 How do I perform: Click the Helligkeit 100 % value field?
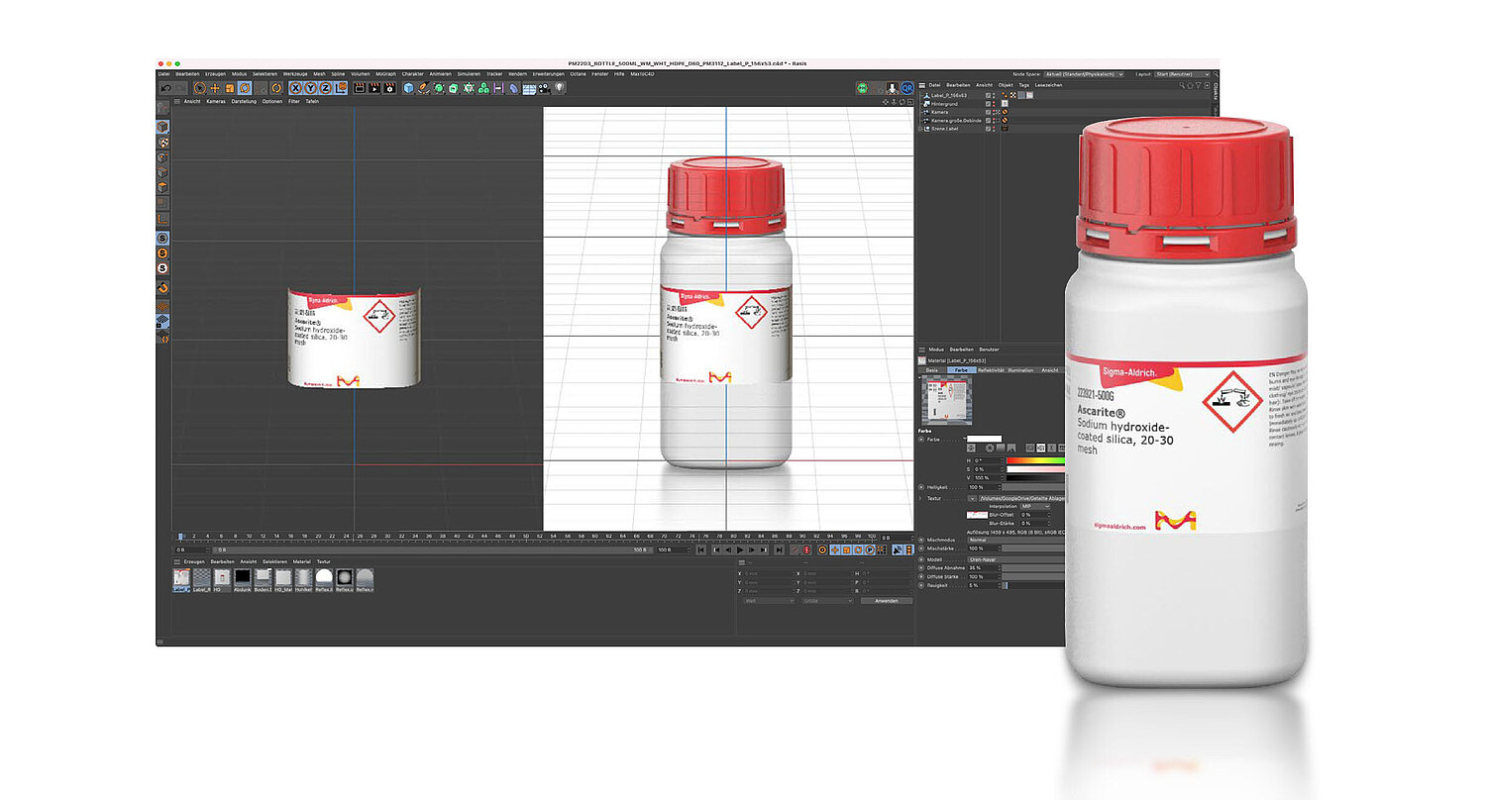tap(984, 487)
